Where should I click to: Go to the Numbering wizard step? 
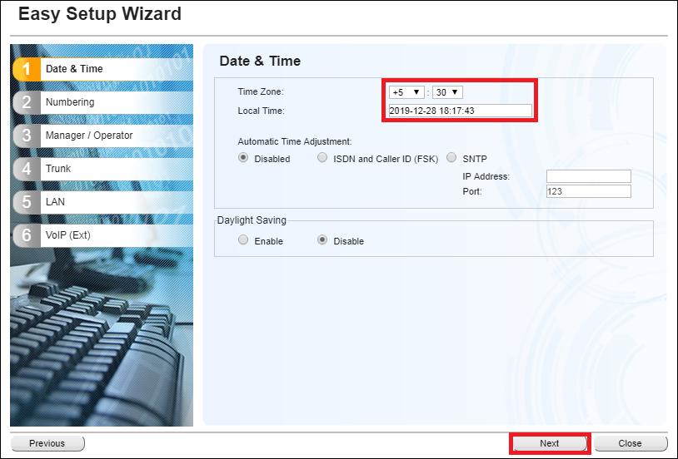pyautogui.click(x=103, y=102)
